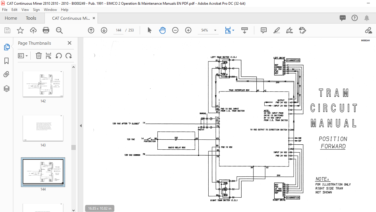
Task: Activate the Hand pan tool
Action: click(162, 30)
